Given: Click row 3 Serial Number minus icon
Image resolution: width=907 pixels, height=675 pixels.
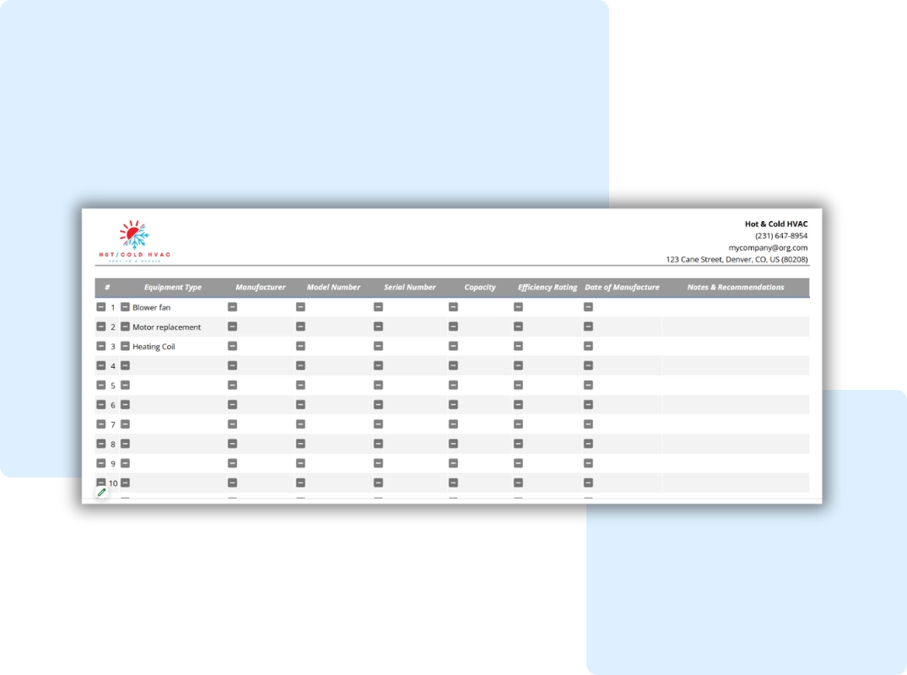Looking at the screenshot, I should point(378,346).
